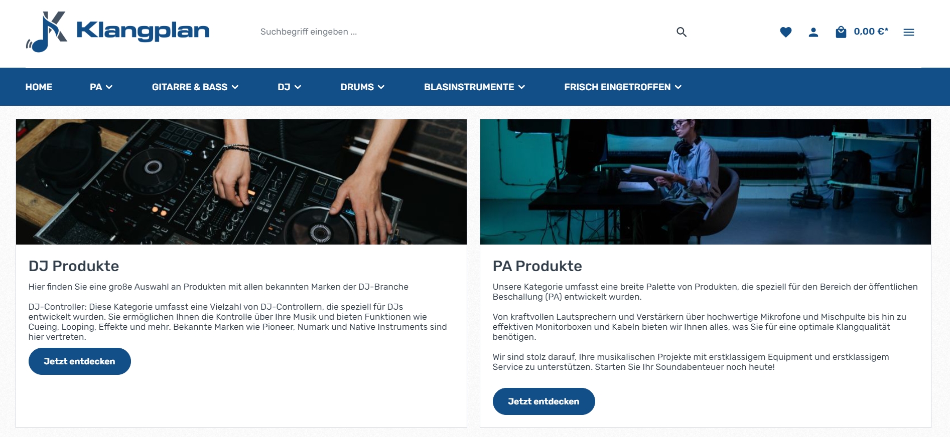The width and height of the screenshot is (950, 437).
Task: Open the wishlist heart icon
Action: coord(786,32)
